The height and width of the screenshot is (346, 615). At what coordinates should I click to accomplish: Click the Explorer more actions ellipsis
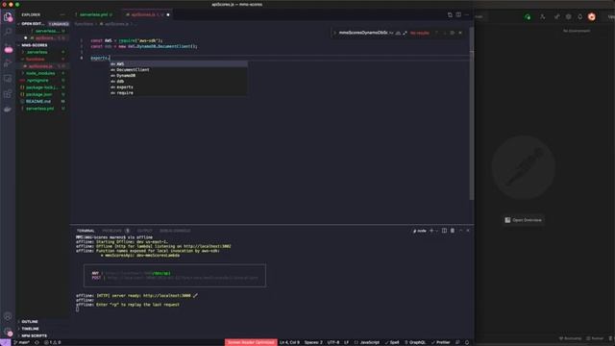click(62, 14)
